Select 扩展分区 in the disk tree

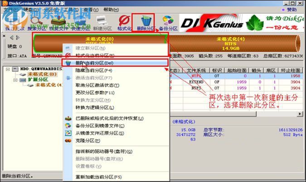tap(38, 79)
